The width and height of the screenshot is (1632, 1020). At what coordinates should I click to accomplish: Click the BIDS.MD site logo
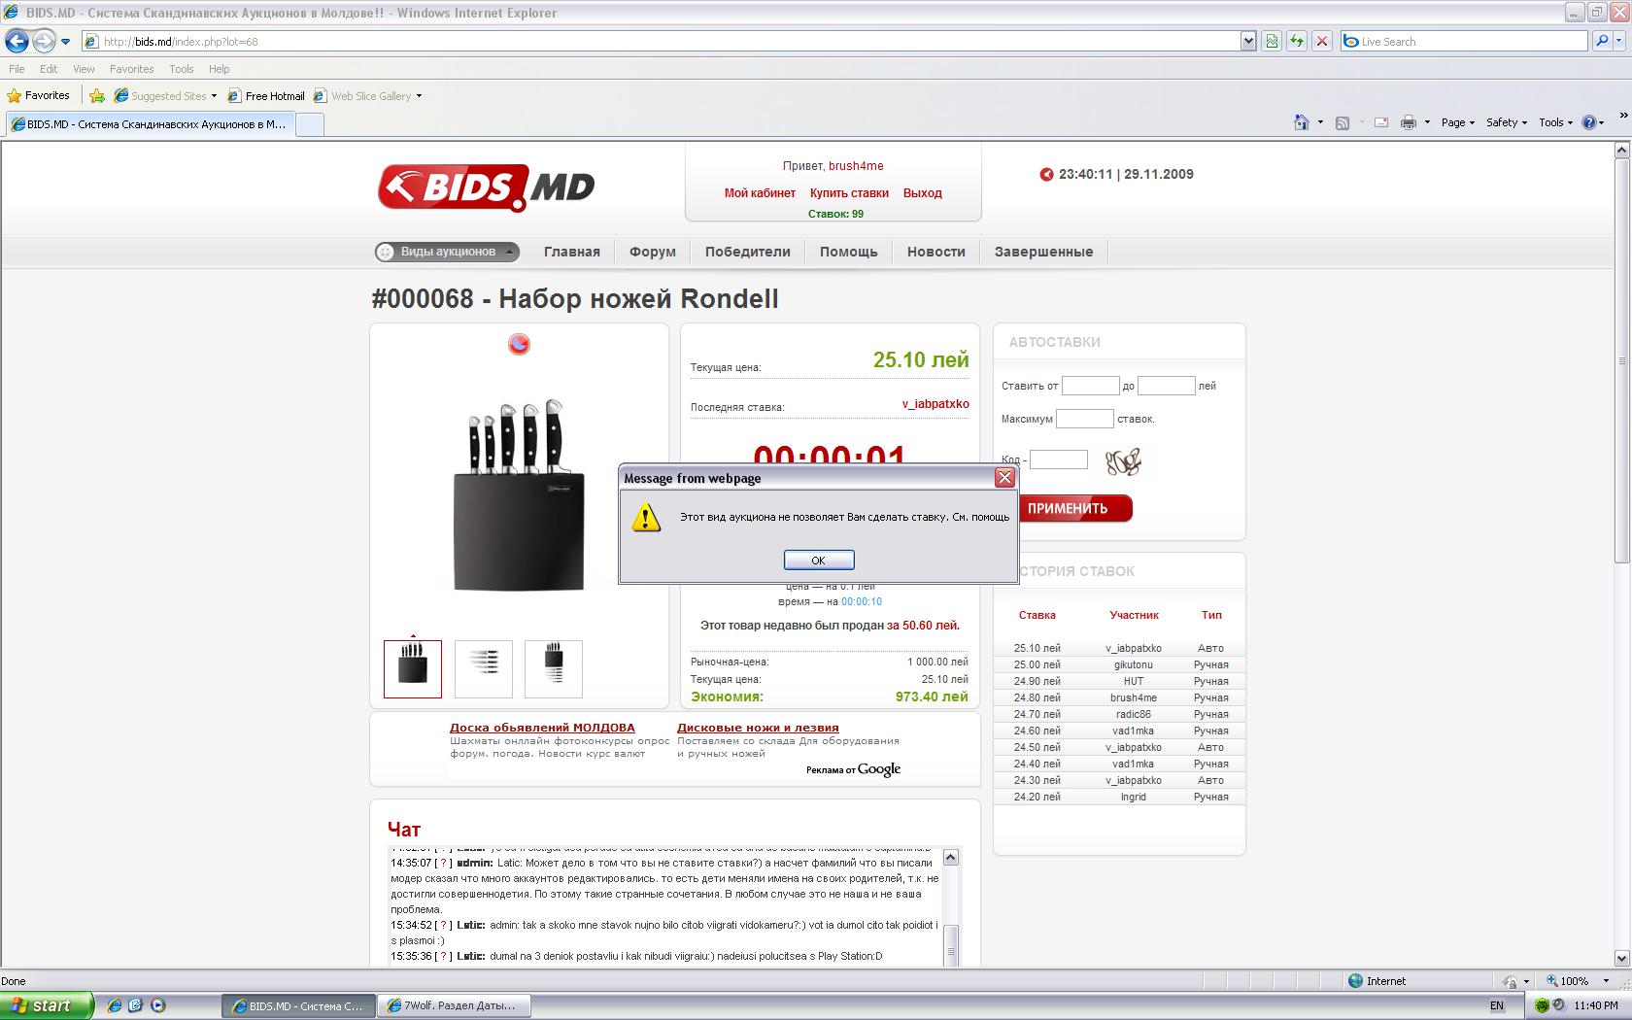point(486,187)
